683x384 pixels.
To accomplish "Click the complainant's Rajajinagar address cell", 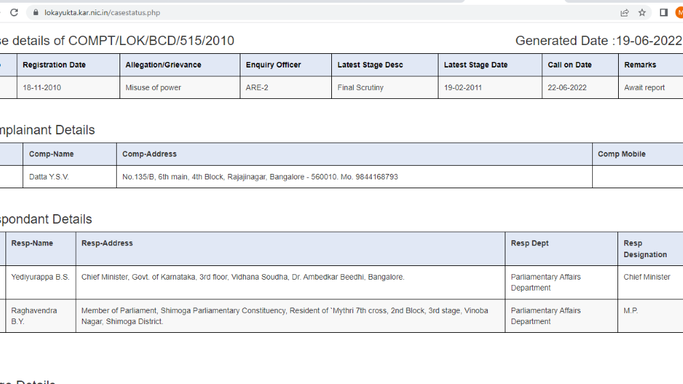I will [260, 177].
